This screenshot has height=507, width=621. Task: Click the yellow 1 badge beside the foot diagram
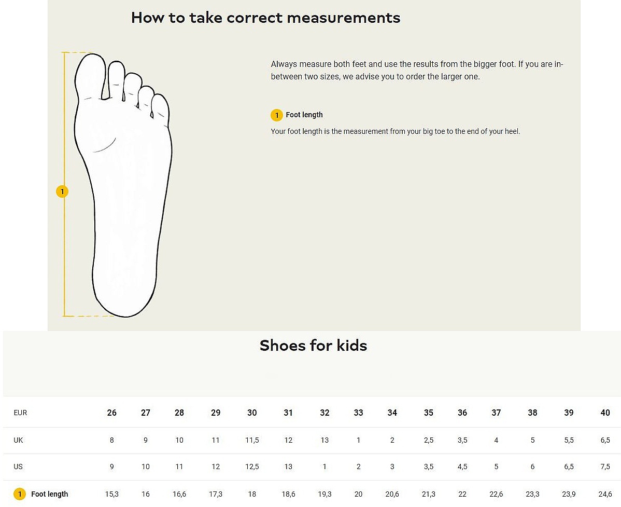(x=62, y=192)
